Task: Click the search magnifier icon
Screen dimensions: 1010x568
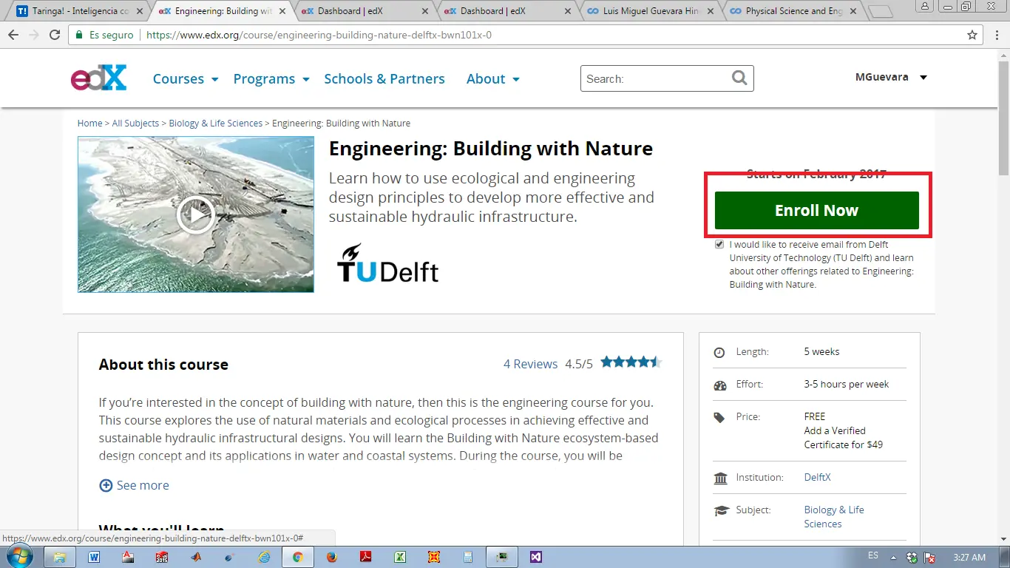Action: coord(739,78)
